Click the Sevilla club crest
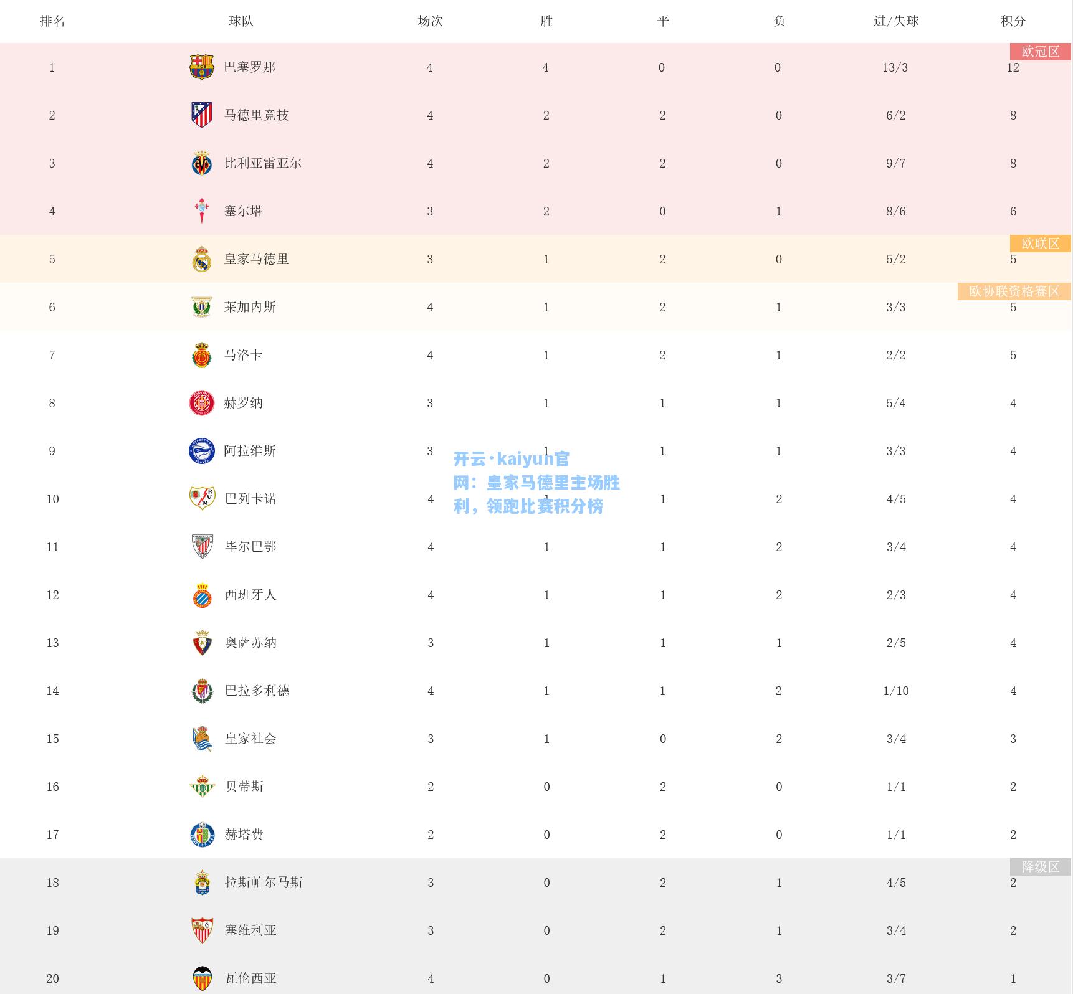 202,930
